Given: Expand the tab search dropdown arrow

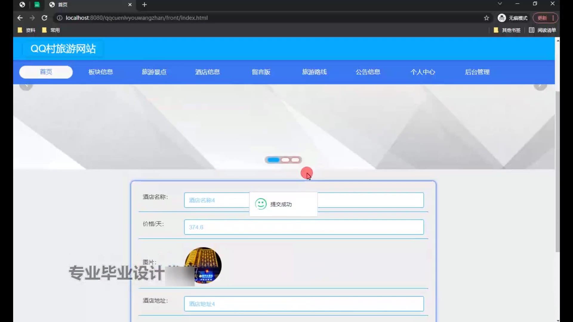Looking at the screenshot, I should point(500,4).
